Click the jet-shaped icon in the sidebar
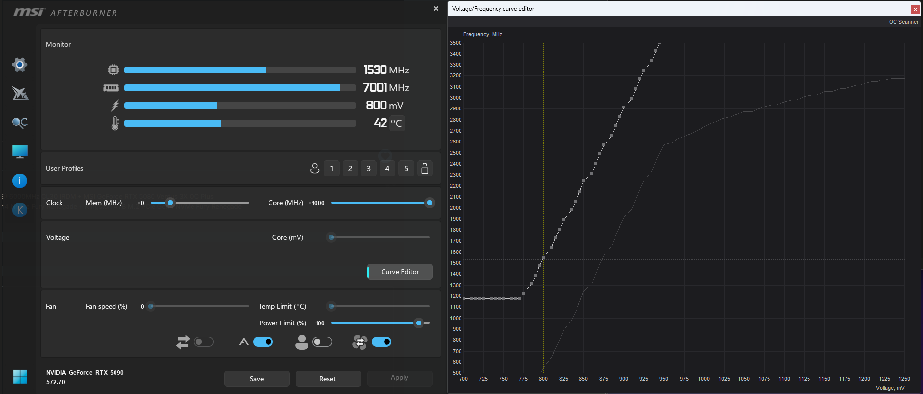923x394 pixels. pyautogui.click(x=20, y=93)
